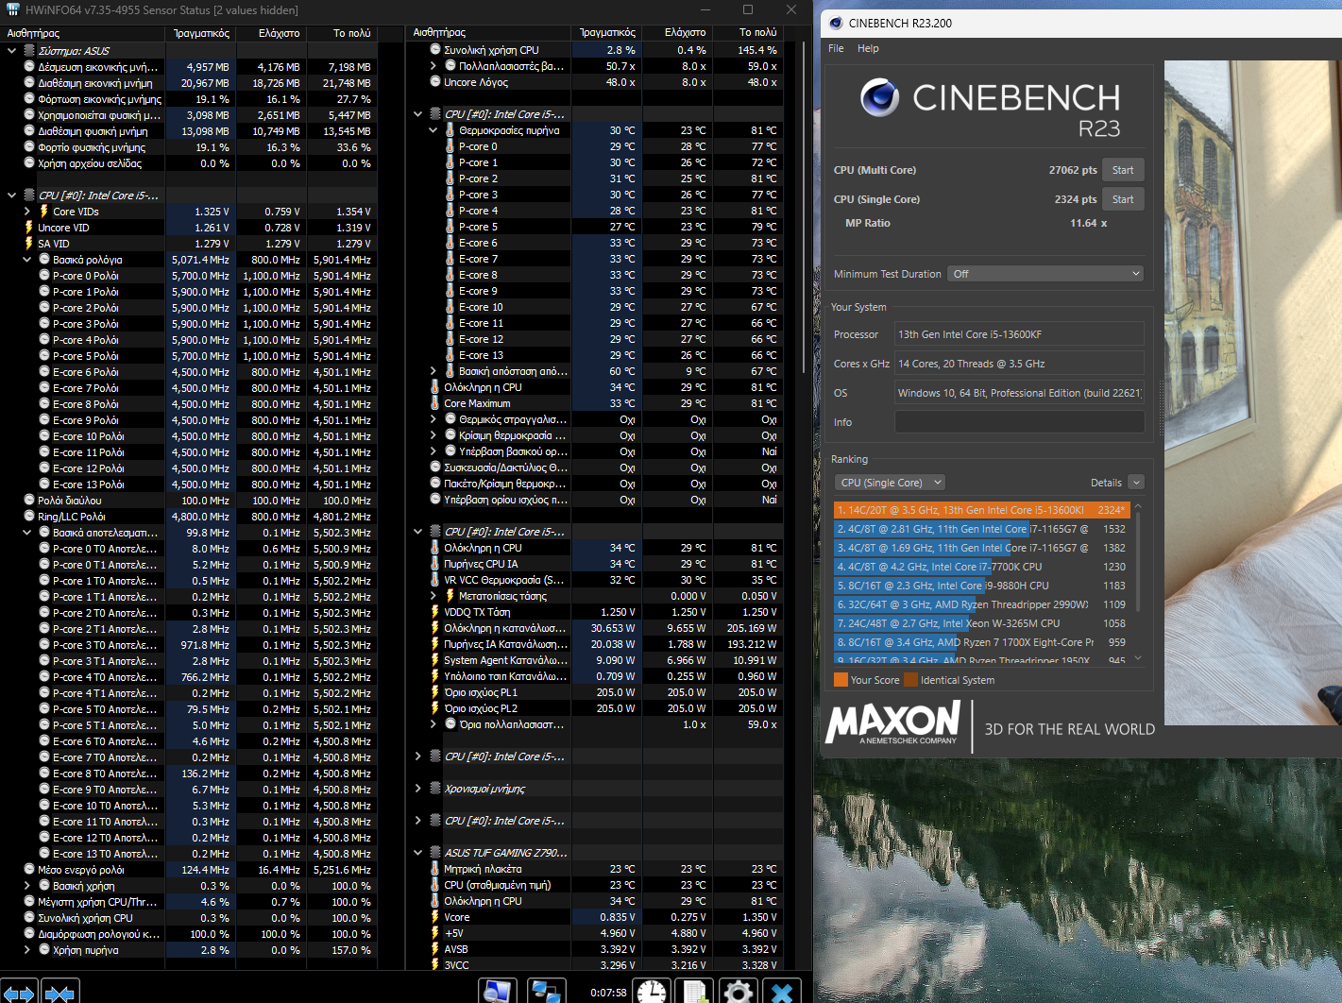Click the Vcore lightning bolt icon
Viewport: 1342px width, 1003px height.
[434, 917]
